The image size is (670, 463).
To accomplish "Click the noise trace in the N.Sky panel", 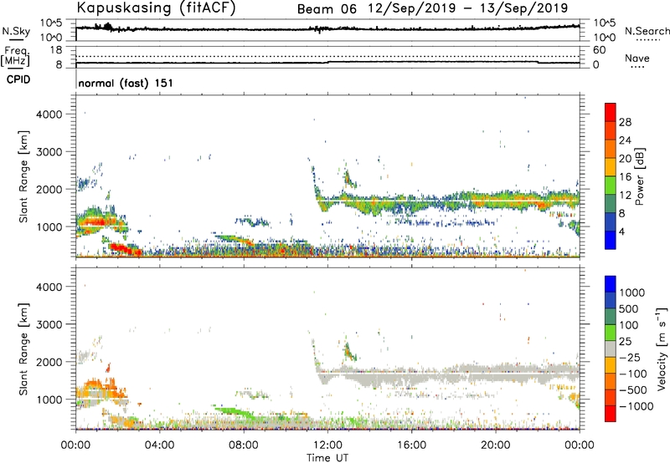I will 327,28.
